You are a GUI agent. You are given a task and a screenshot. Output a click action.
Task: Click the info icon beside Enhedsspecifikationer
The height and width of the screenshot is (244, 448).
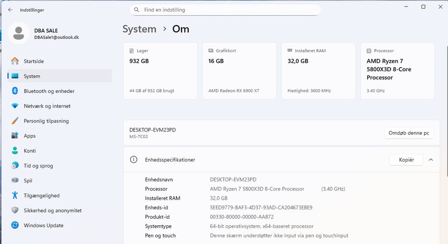tap(134, 160)
